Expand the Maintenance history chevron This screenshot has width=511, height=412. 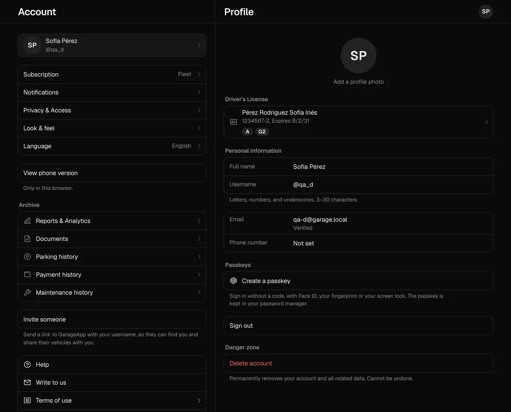pyautogui.click(x=199, y=292)
